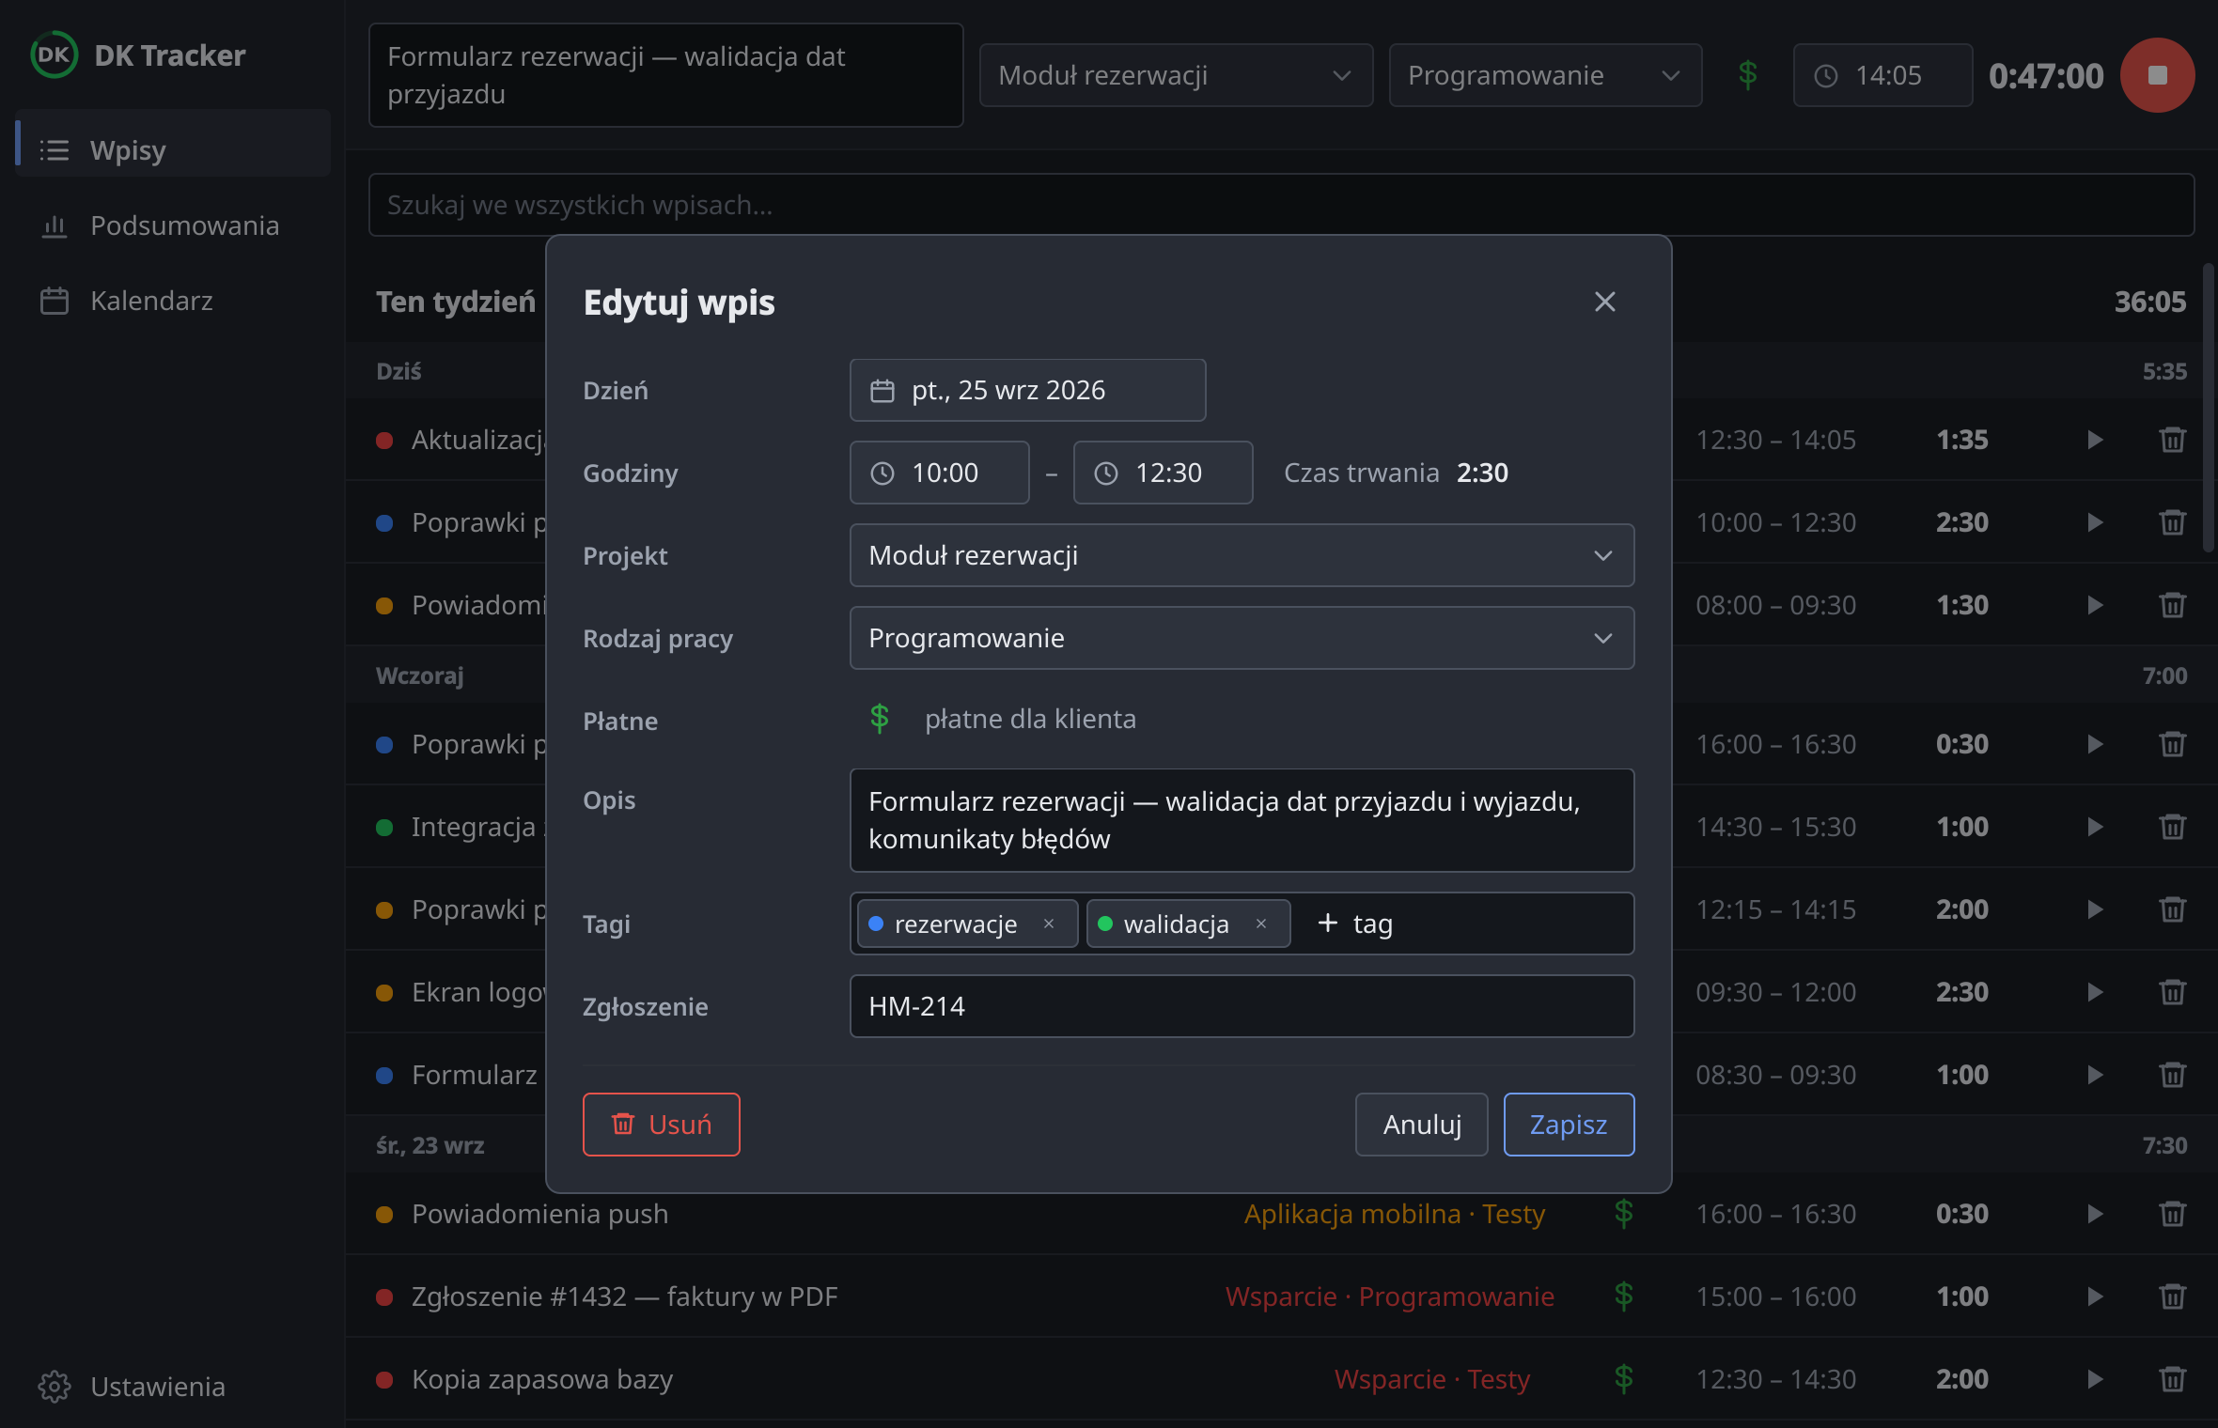Stop the running timer with red button
Image resolution: width=2218 pixels, height=1428 pixels.
(2157, 75)
